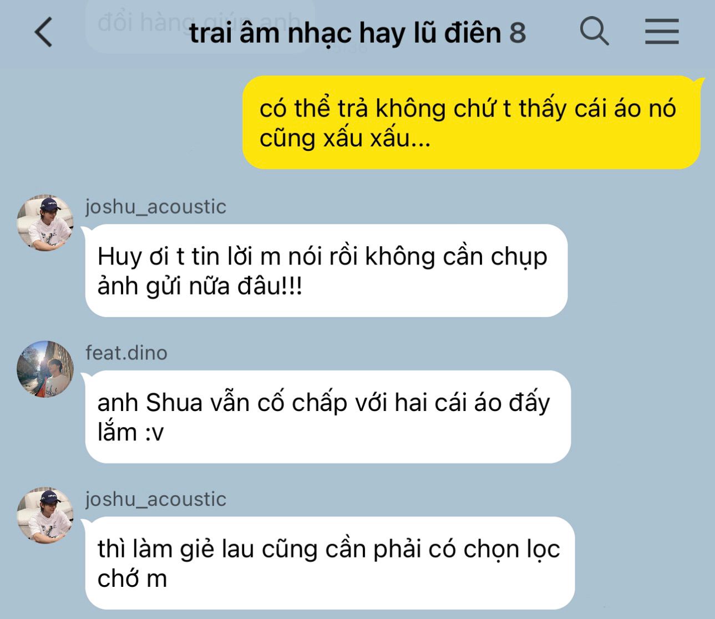
Task: Open joshu_acoustic's avatar beside the 'giẻ lau' message
Action: pos(45,515)
